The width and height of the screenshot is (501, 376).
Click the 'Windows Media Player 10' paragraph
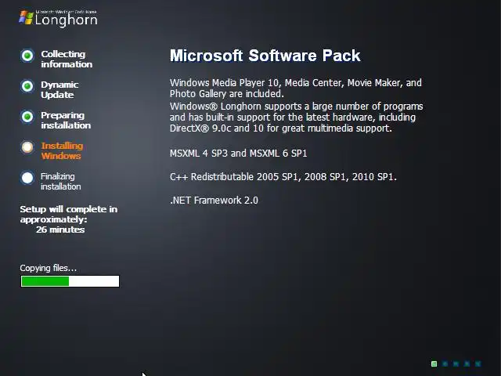296,89
